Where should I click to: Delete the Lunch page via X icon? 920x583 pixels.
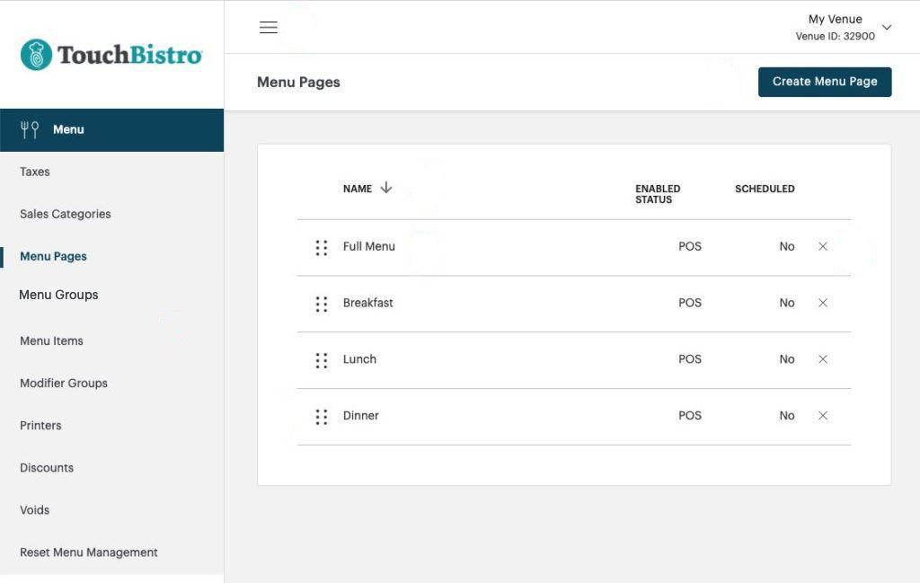(823, 359)
